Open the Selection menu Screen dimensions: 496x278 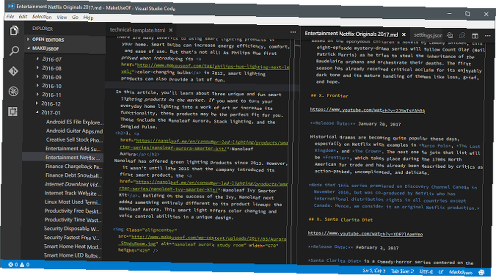tap(42, 17)
